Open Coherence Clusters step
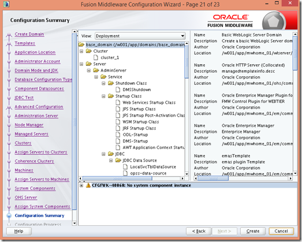 tap(34, 161)
